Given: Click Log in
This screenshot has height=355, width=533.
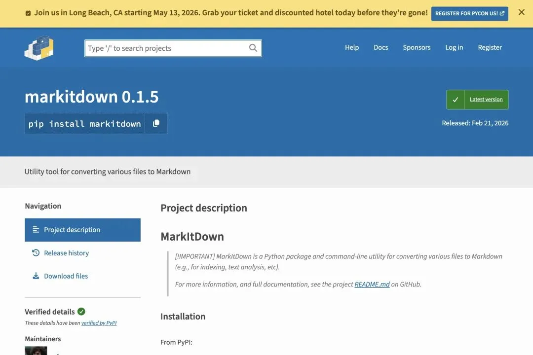Looking at the screenshot, I should 454,47.
